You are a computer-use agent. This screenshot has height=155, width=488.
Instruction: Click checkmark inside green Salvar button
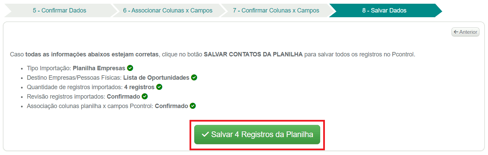pos(205,134)
